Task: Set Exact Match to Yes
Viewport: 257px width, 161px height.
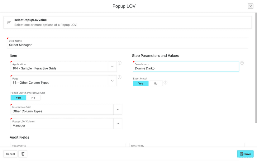Action: 141,83
